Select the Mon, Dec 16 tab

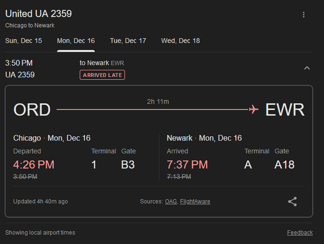76,41
